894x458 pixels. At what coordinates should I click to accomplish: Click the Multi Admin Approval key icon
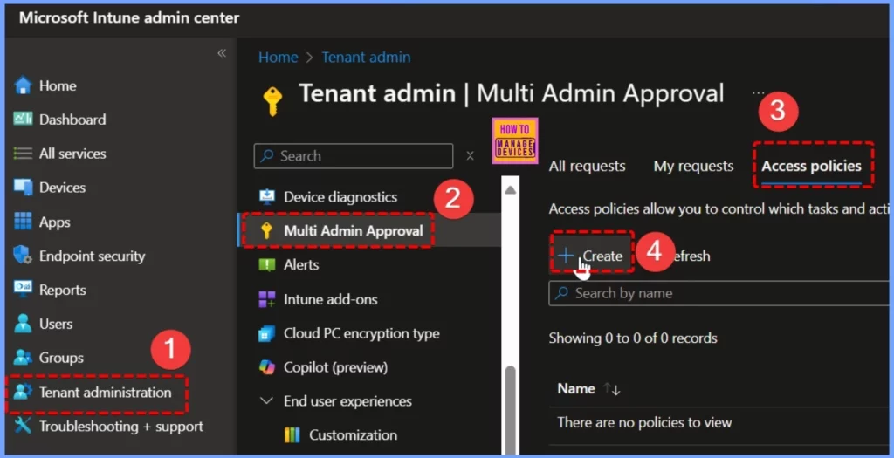coord(266,230)
